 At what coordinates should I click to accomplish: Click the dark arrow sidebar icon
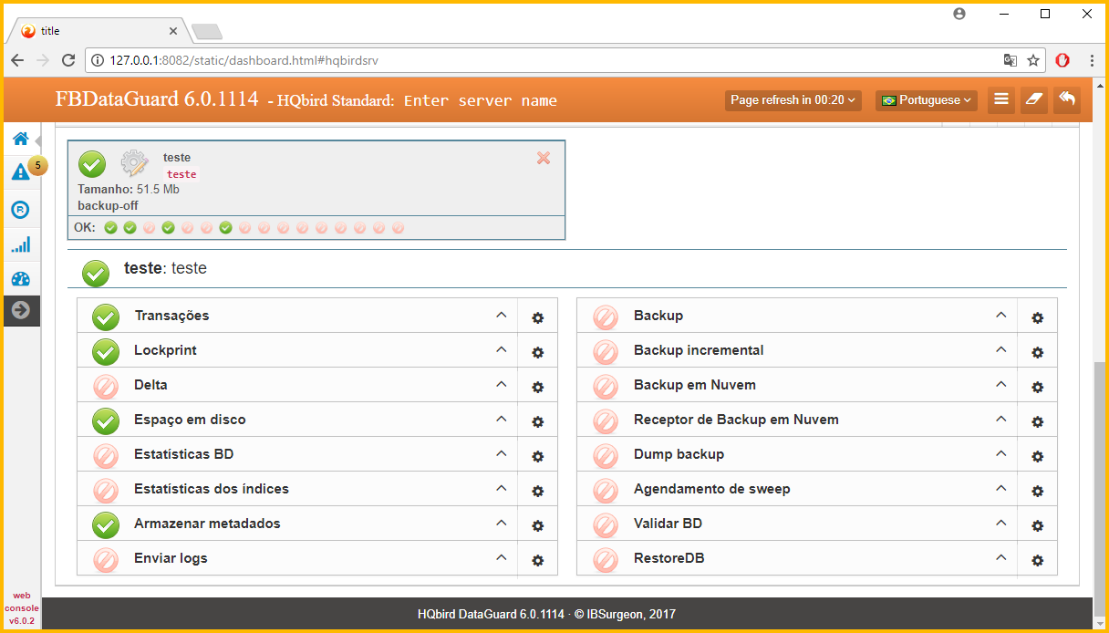coord(21,310)
